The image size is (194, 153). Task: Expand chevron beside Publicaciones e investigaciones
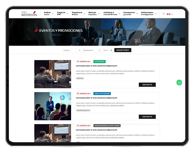point(156,14)
